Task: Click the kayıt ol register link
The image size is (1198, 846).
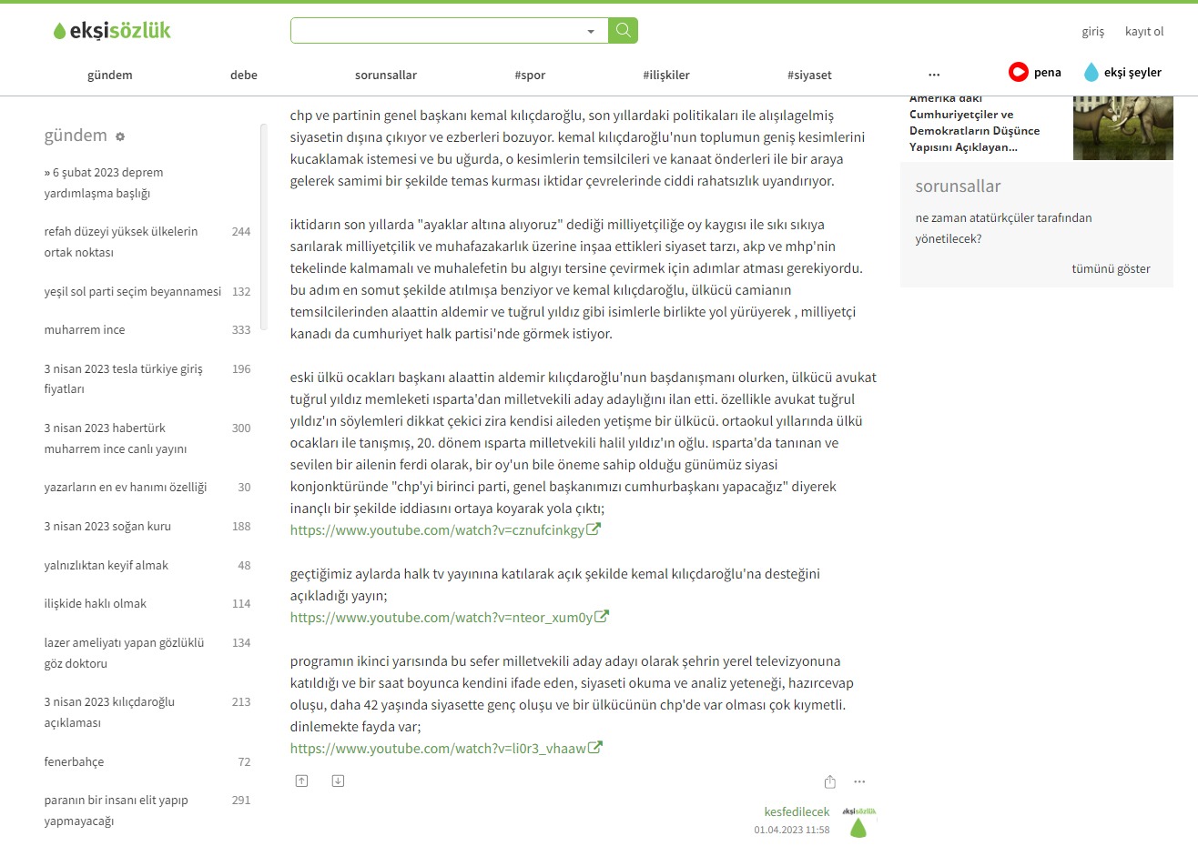Action: click(x=1144, y=31)
